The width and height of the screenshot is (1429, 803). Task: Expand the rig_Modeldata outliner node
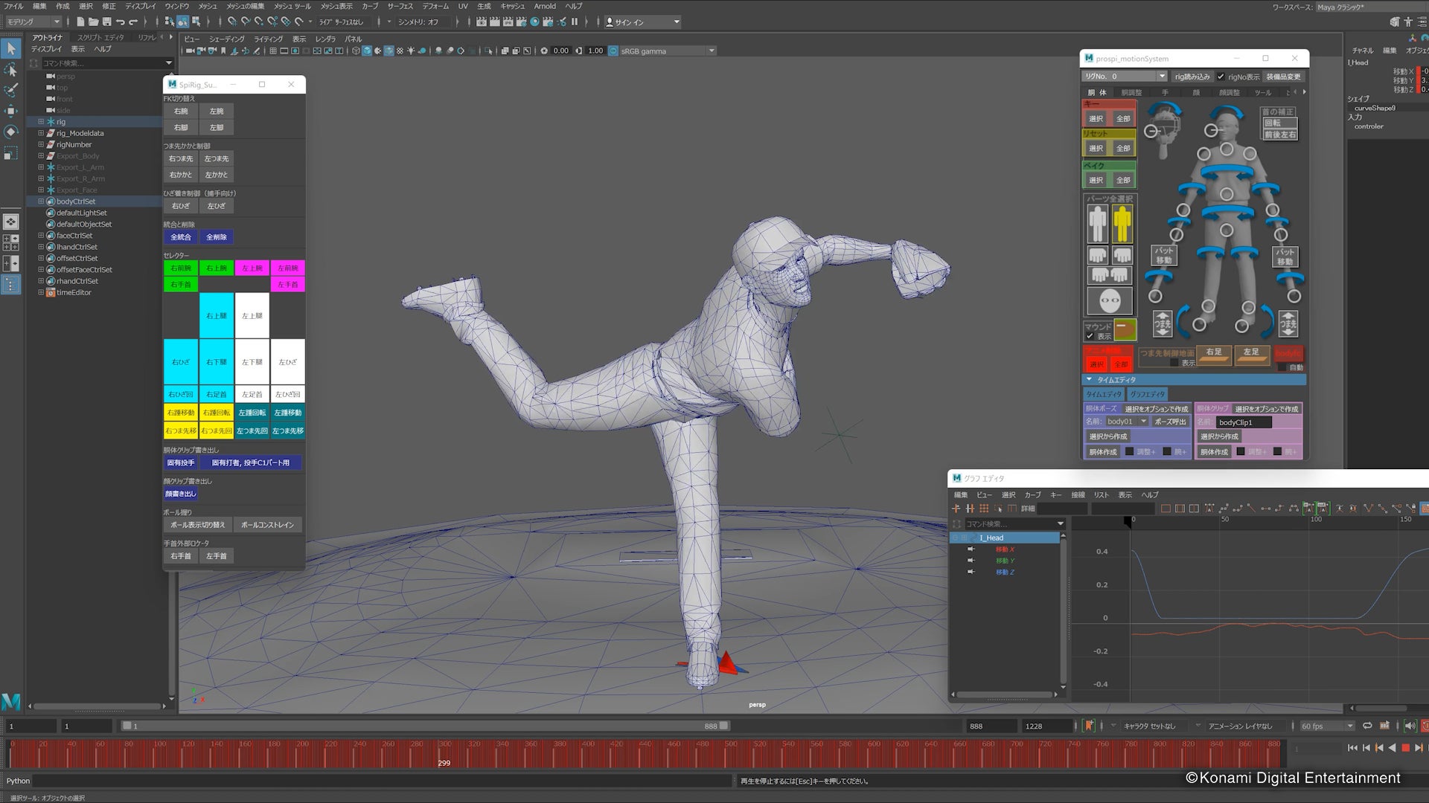click(x=41, y=133)
